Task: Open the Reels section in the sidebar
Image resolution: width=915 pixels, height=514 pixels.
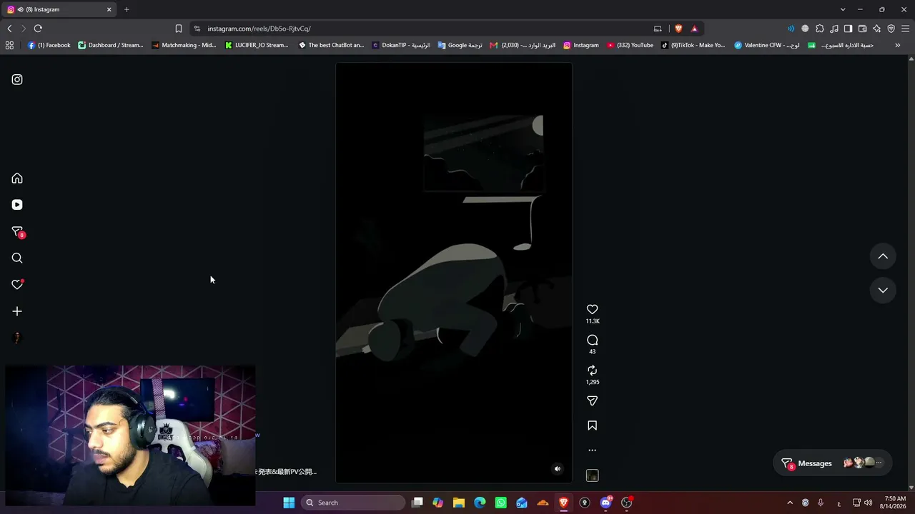Action: click(x=17, y=205)
